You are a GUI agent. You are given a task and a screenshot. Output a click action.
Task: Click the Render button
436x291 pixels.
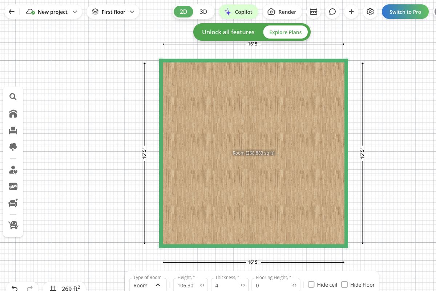pos(282,12)
